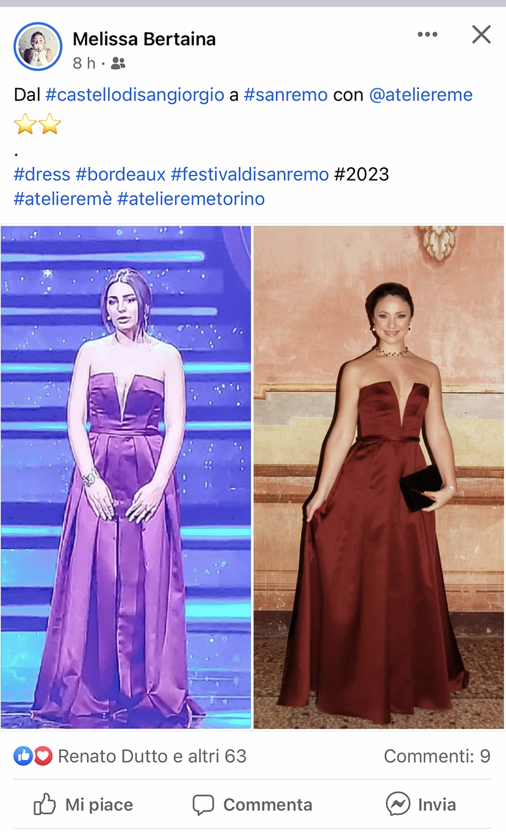Tap the Commenta button
The height and width of the screenshot is (832, 506).
point(252,805)
